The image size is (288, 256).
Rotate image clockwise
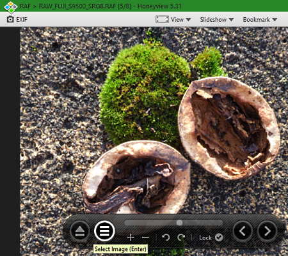pos(181,237)
